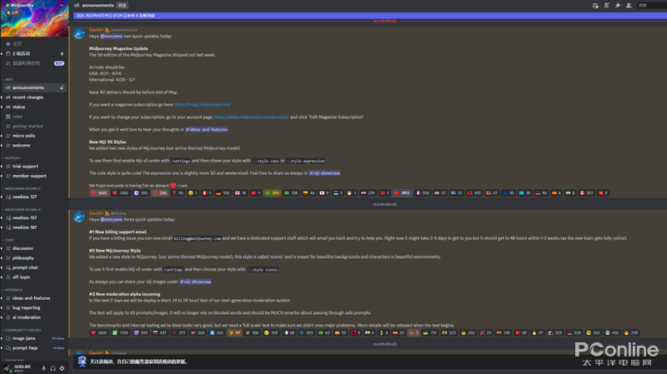The width and height of the screenshot is (667, 374).
Task: Open user settings gear icon
Action: point(62,368)
